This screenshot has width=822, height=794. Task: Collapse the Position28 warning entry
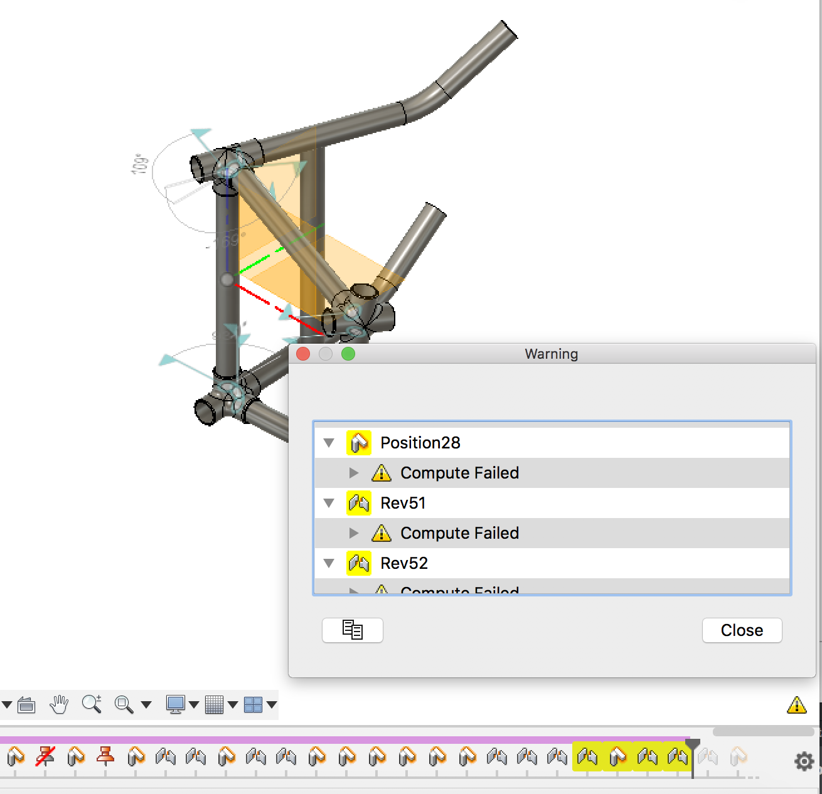click(x=329, y=442)
